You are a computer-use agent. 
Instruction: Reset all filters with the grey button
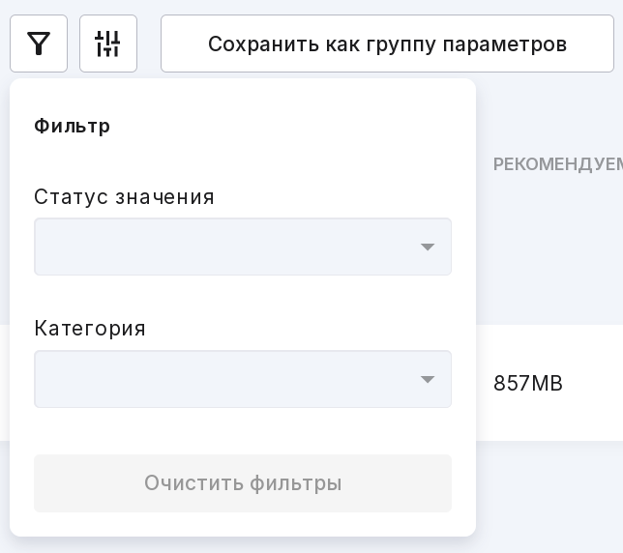click(x=243, y=483)
